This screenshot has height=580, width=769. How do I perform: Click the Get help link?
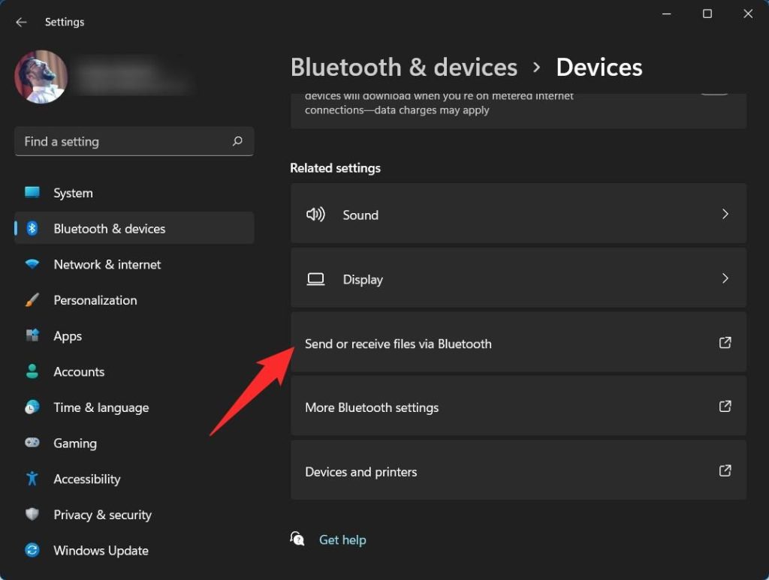(342, 539)
